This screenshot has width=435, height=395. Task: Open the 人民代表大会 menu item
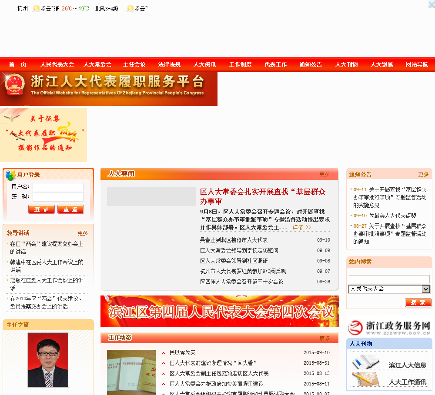click(x=57, y=65)
